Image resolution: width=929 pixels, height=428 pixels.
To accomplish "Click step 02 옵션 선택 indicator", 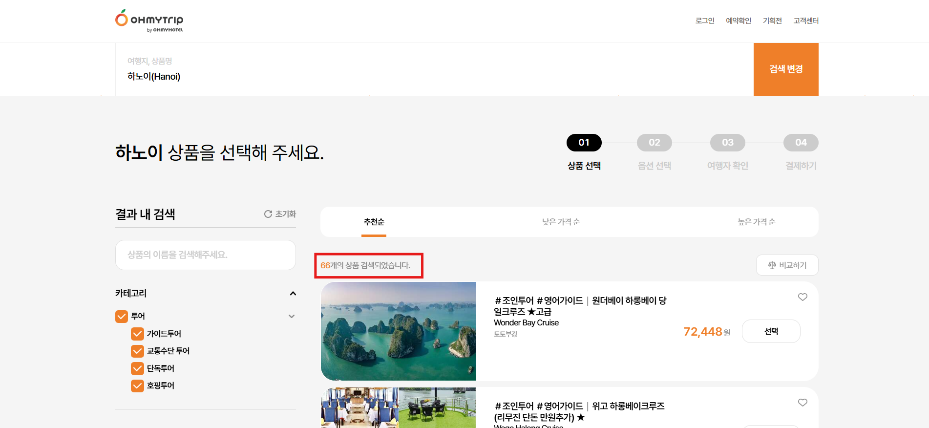I will [655, 152].
